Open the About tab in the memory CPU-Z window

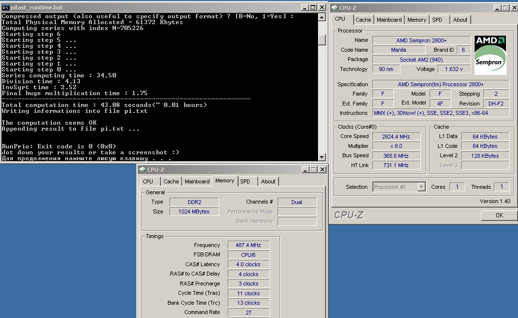268,181
